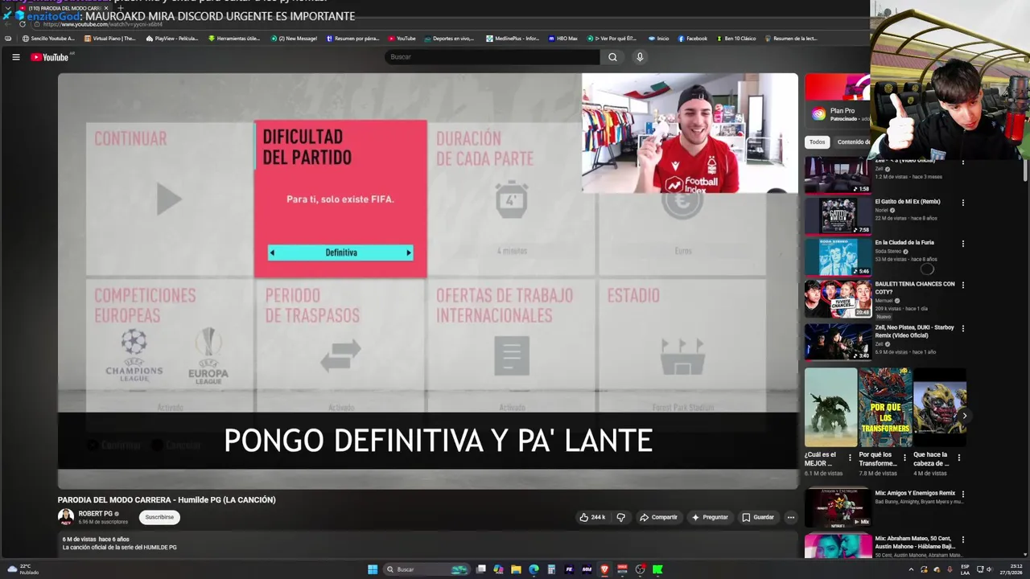Open the Ben 10 Clásico bookmark
Image resolution: width=1030 pixels, height=579 pixels.
[x=735, y=39]
